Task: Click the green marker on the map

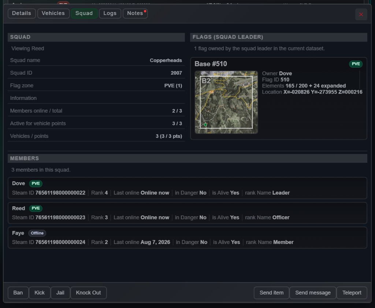Action: pyautogui.click(x=205, y=125)
